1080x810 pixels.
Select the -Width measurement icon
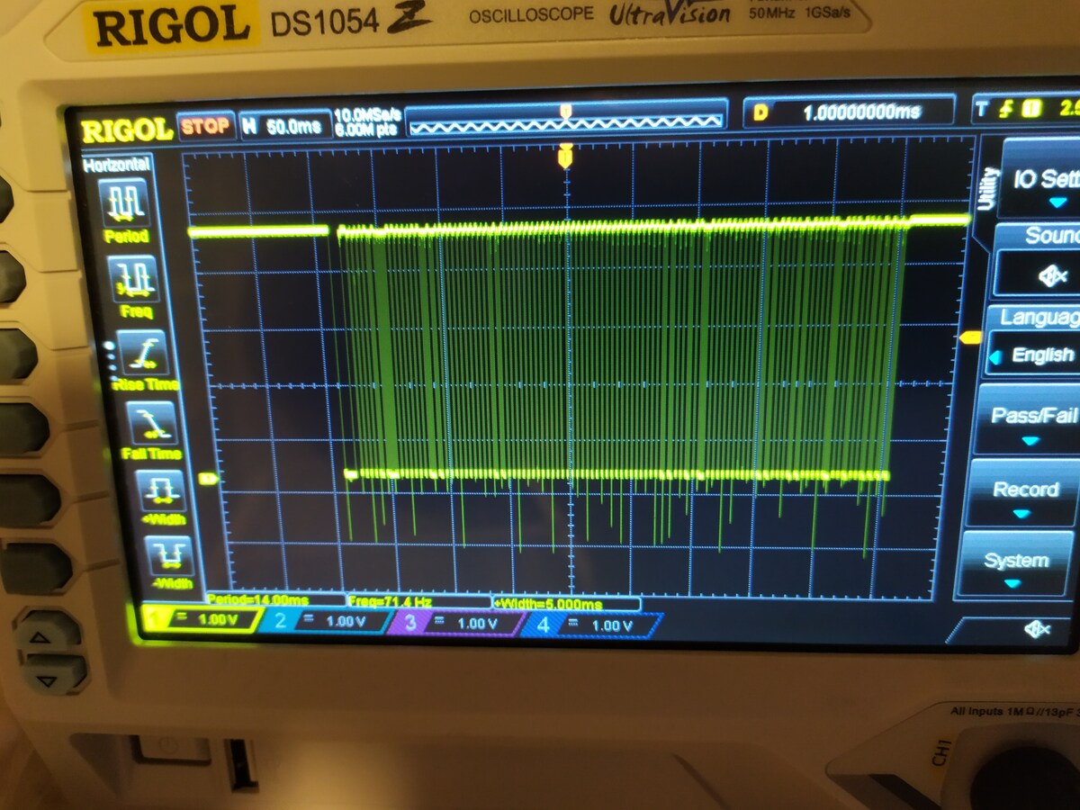169,555
